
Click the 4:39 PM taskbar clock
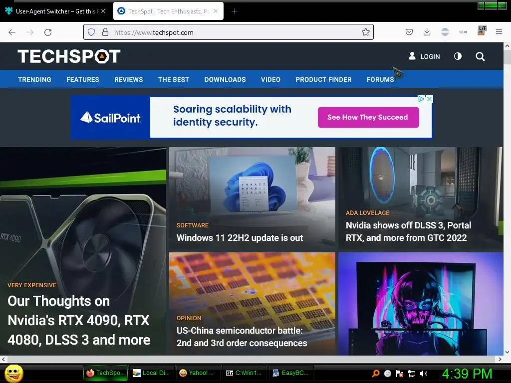click(467, 374)
